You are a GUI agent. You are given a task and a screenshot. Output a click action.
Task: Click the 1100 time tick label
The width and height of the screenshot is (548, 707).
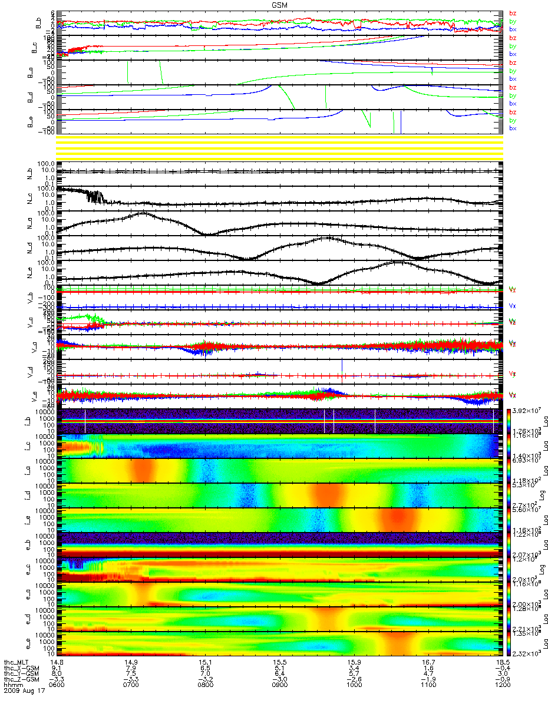pyautogui.click(x=428, y=685)
